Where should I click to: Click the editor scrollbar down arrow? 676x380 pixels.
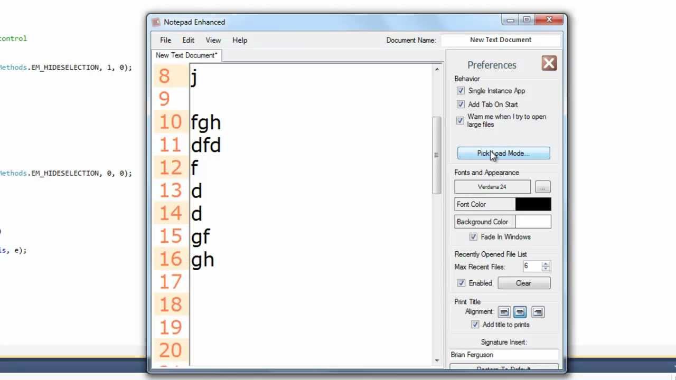(437, 360)
